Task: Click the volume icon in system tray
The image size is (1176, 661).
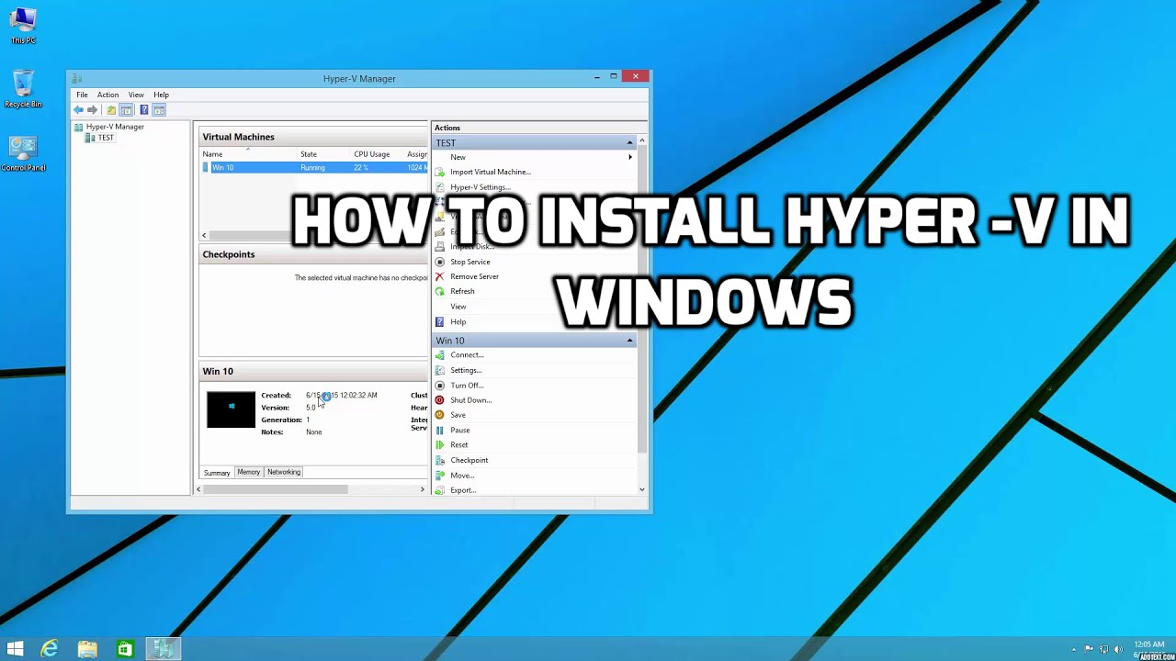Action: coord(1117,649)
